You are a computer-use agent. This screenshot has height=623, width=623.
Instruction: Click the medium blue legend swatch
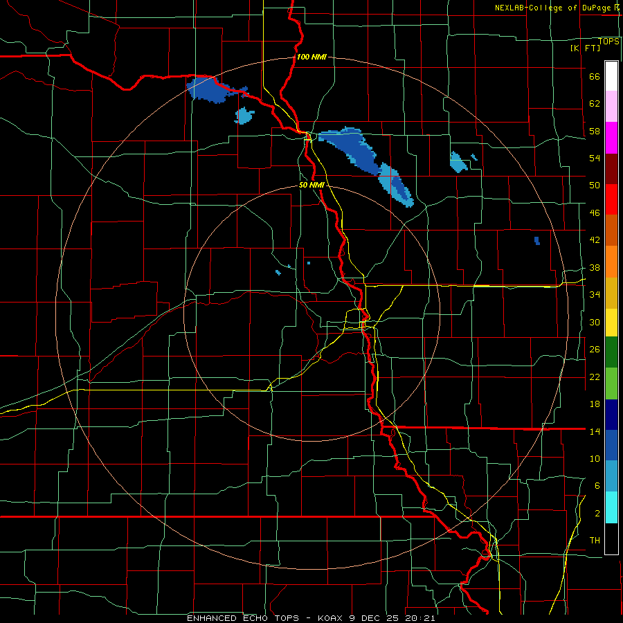coord(611,445)
